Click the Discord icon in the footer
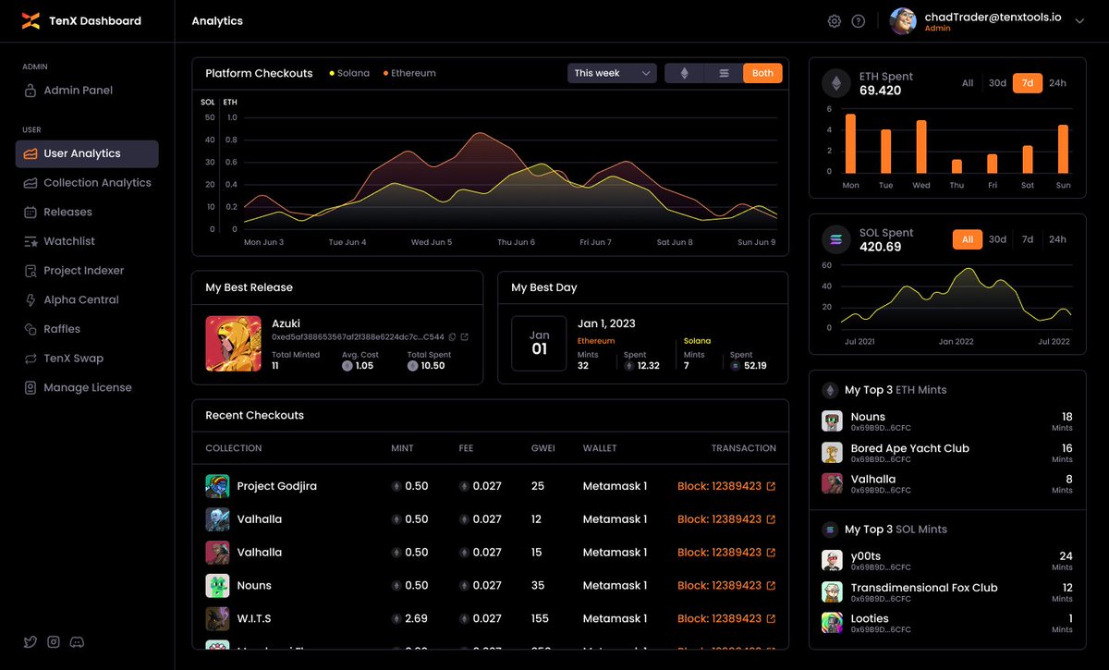This screenshot has height=670, width=1109. tap(78, 641)
